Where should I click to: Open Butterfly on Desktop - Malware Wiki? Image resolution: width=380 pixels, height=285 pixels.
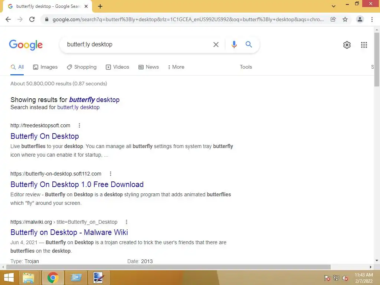coord(69,232)
